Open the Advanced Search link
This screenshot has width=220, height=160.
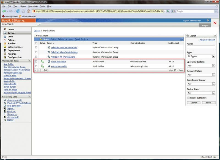(x=207, y=40)
